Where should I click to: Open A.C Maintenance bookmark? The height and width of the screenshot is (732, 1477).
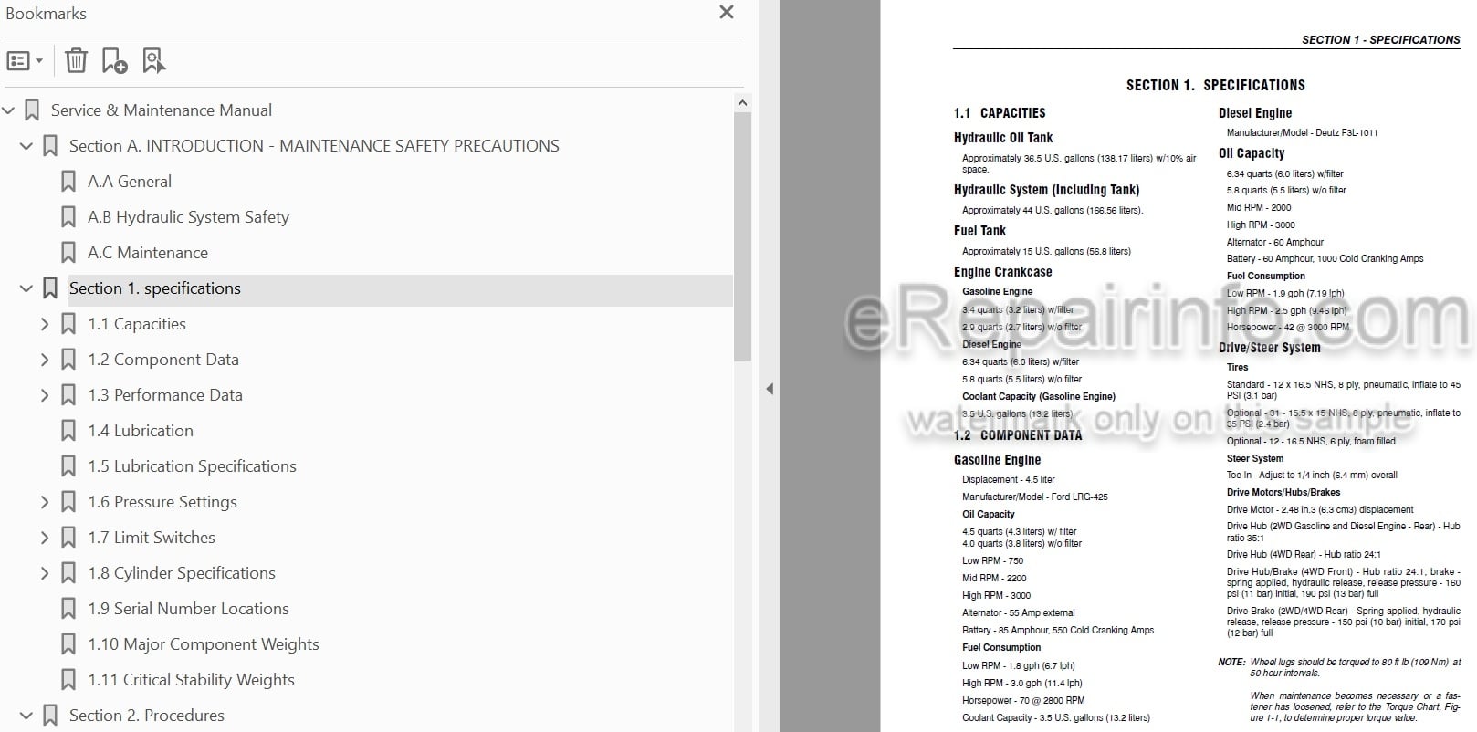(148, 253)
